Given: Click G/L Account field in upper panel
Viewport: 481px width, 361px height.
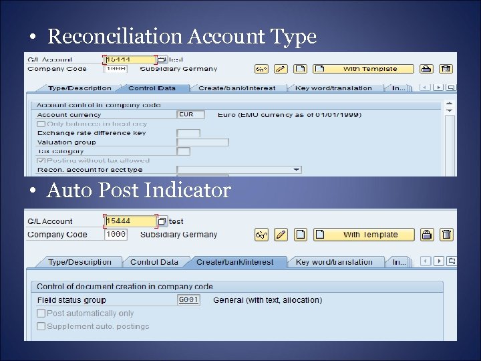Looking at the screenshot, I should 130,59.
